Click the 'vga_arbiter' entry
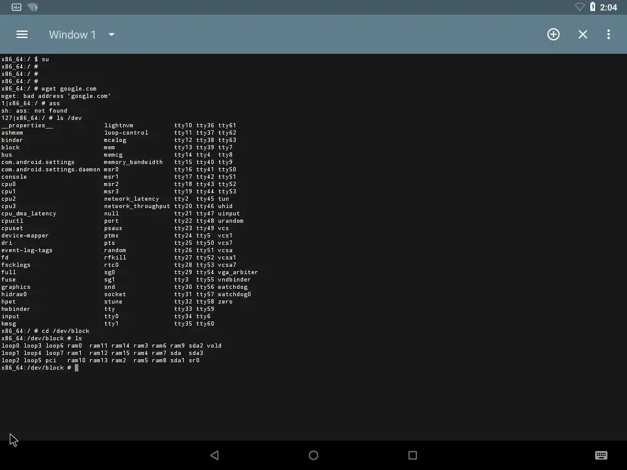The width and height of the screenshot is (627, 470). pyautogui.click(x=238, y=272)
